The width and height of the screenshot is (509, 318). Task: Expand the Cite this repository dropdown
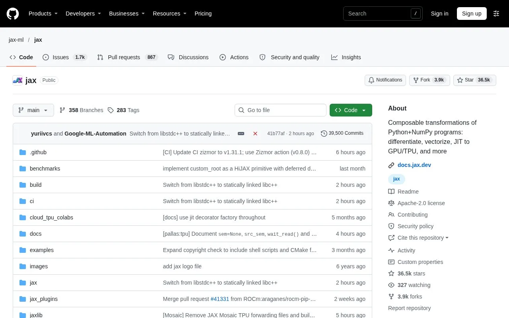pyautogui.click(x=418, y=238)
